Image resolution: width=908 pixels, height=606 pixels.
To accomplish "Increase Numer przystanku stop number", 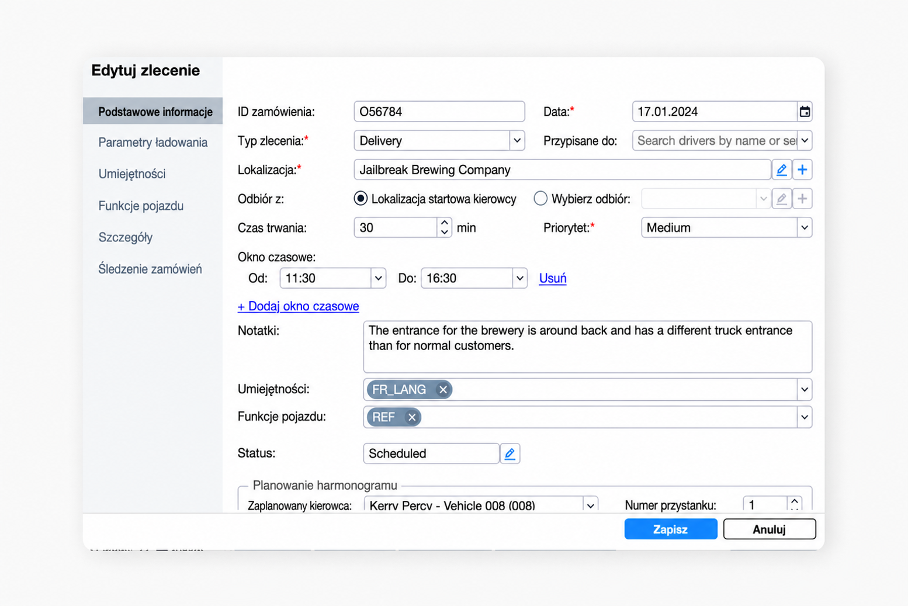I will coord(795,501).
